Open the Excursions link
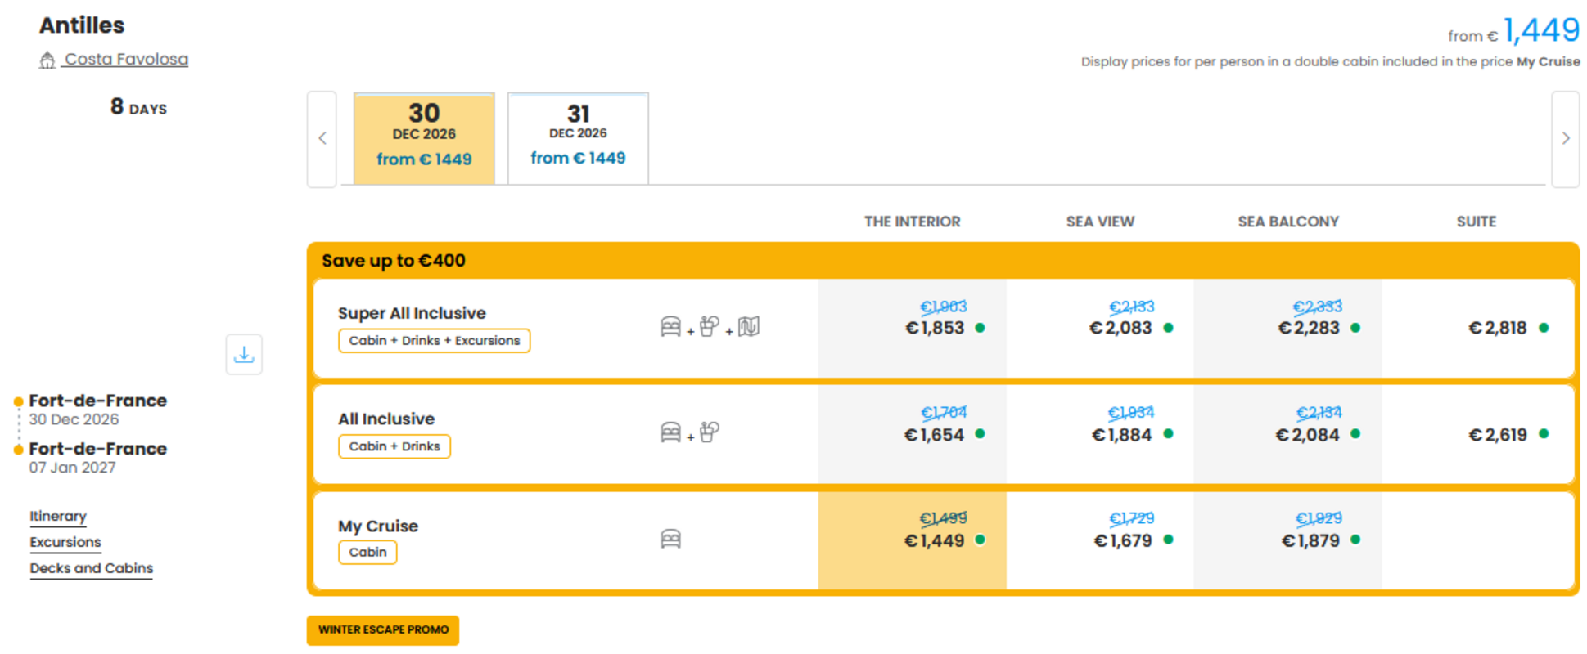The width and height of the screenshot is (1587, 654). (65, 542)
